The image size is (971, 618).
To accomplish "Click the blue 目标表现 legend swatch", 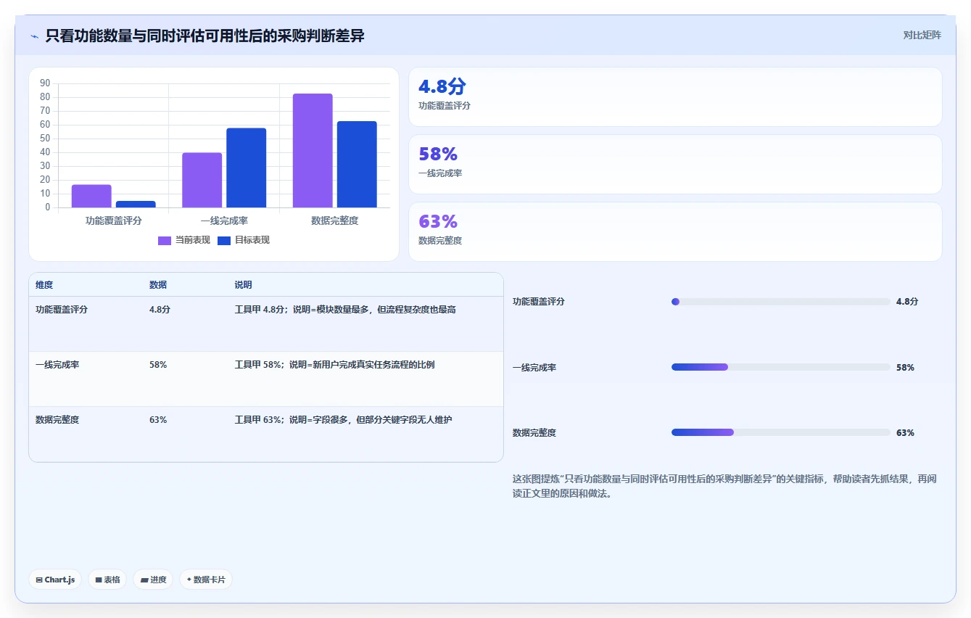I will pos(224,241).
